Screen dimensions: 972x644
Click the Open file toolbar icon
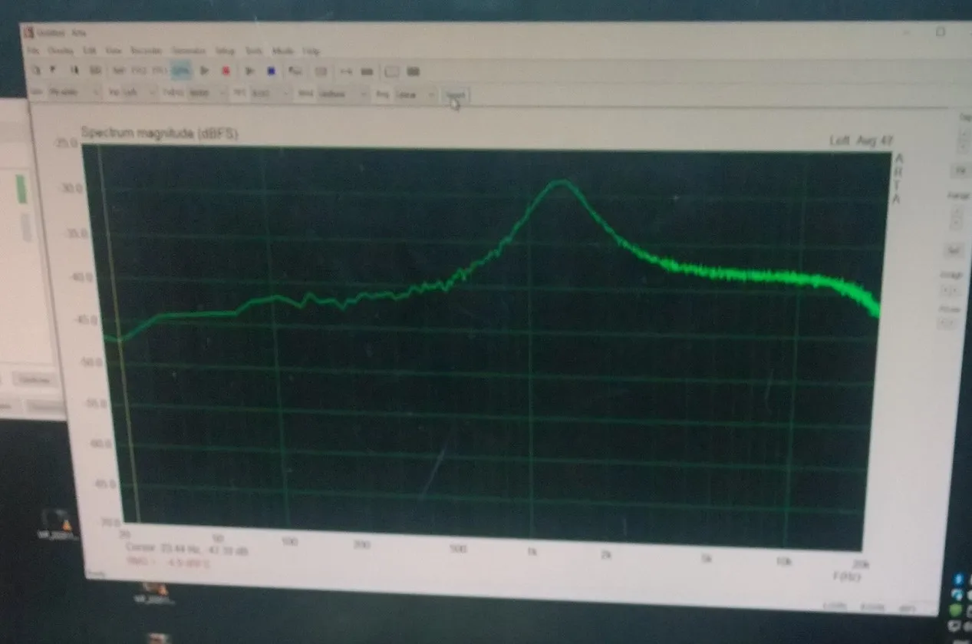tap(53, 71)
